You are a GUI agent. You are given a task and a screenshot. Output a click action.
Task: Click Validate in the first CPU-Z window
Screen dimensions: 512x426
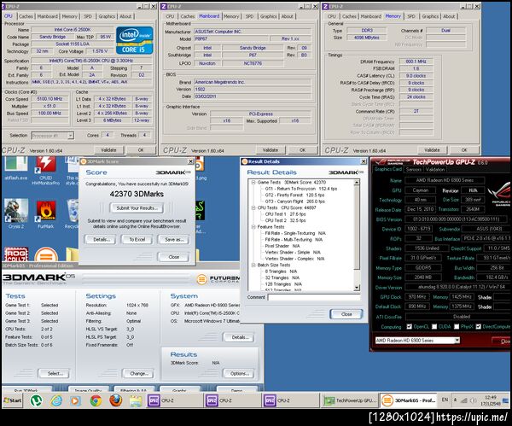point(108,150)
